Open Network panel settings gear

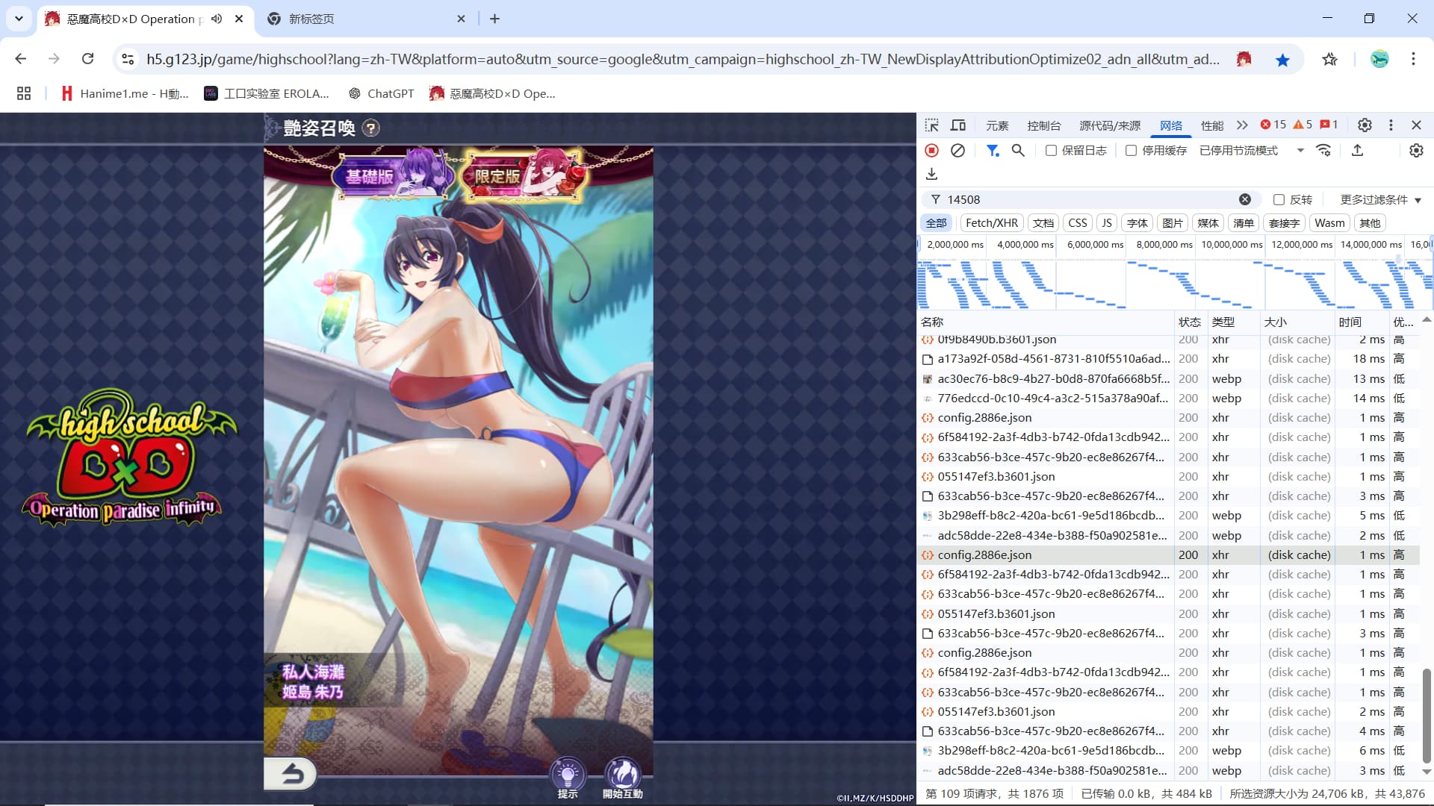pyautogui.click(x=1416, y=151)
